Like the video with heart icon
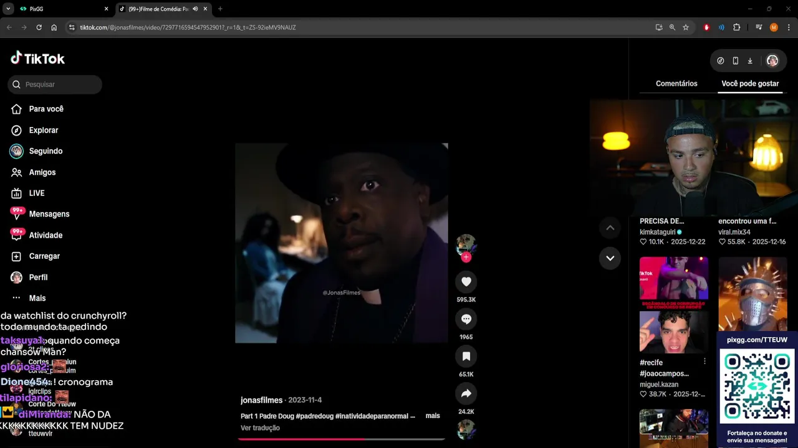798x448 pixels. [466, 282]
